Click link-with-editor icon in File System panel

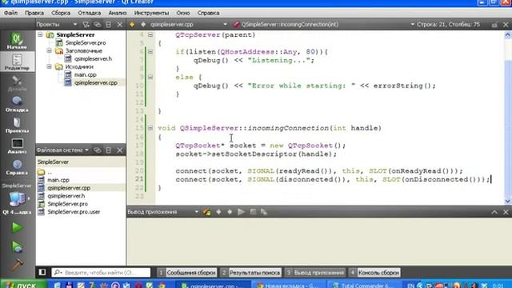(x=98, y=150)
